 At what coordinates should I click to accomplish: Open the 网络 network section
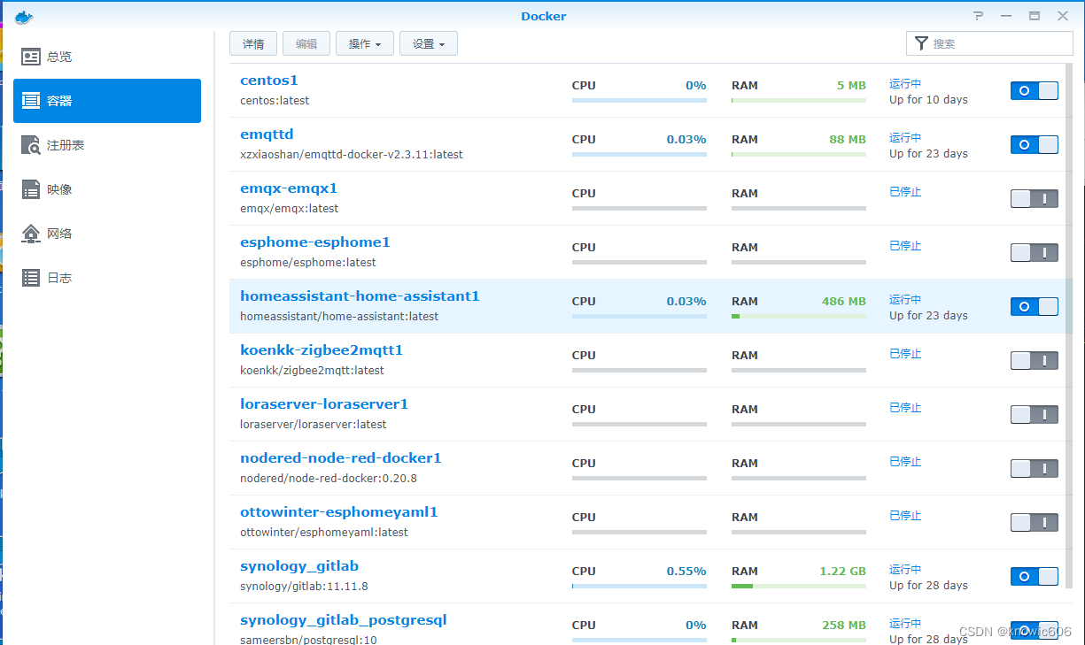[x=107, y=234]
